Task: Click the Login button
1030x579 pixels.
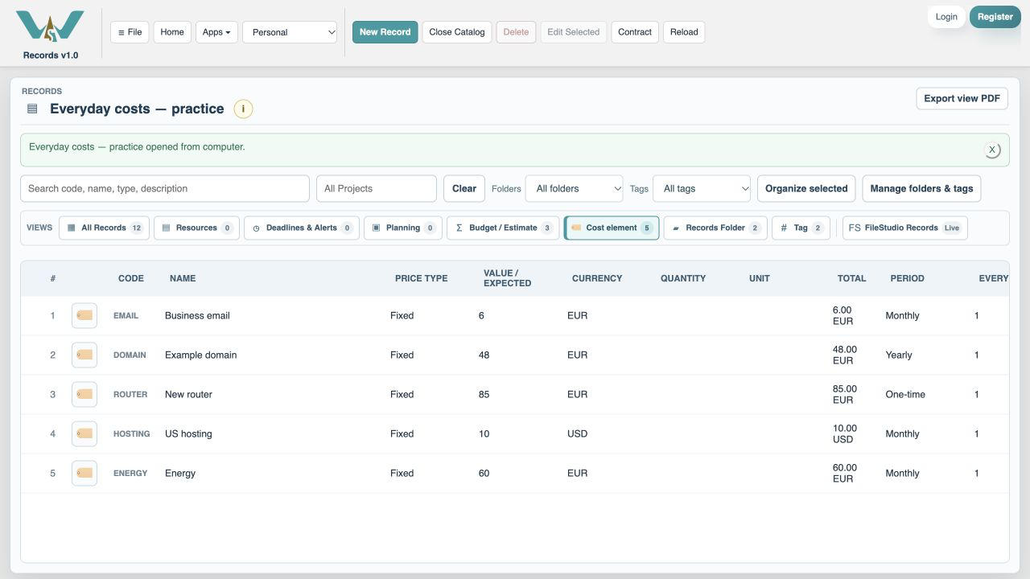Action: pos(946,17)
